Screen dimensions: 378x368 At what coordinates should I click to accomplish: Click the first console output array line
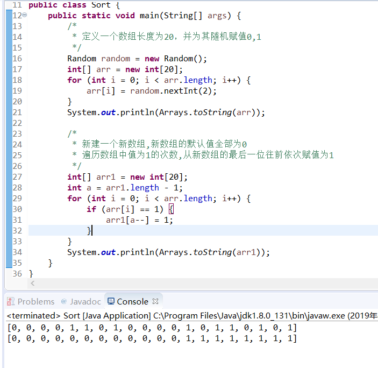[x=152, y=328]
